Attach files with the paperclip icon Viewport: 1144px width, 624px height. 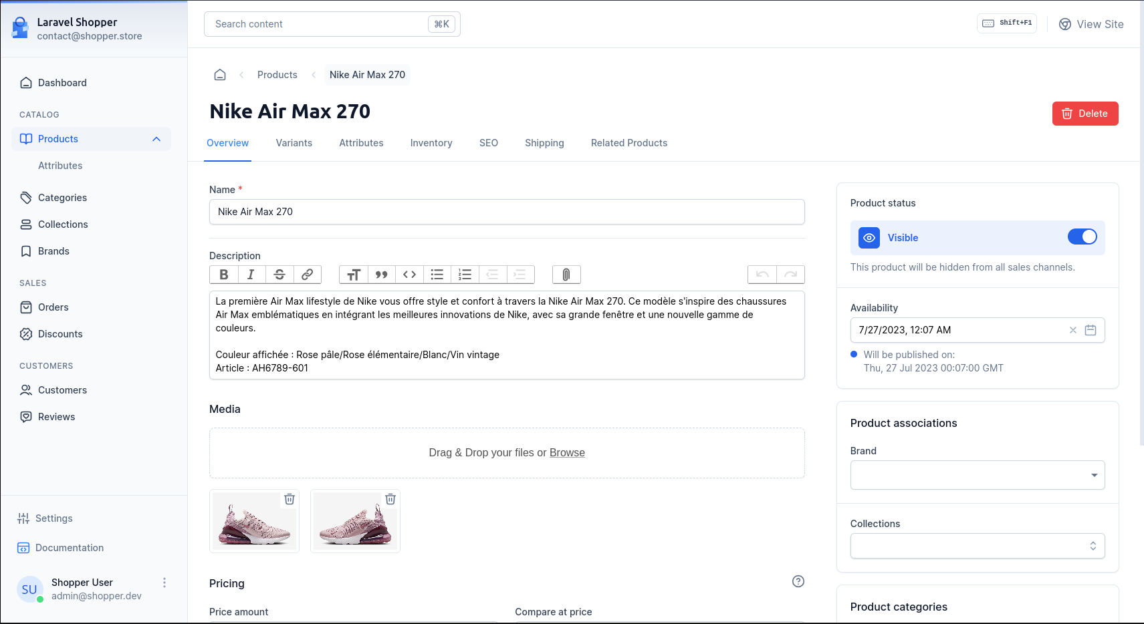point(566,275)
